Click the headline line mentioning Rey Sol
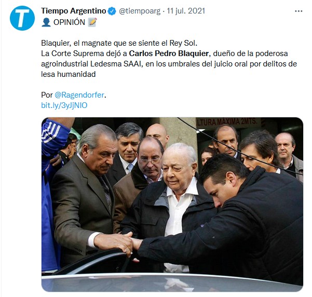312x297 pixels. 119,43
